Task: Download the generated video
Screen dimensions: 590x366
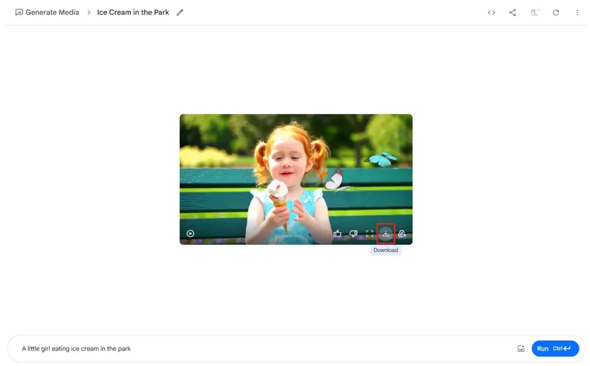Action: [386, 234]
